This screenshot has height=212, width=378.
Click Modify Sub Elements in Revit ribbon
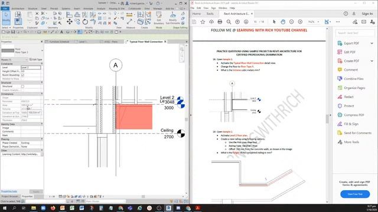tap(172, 18)
